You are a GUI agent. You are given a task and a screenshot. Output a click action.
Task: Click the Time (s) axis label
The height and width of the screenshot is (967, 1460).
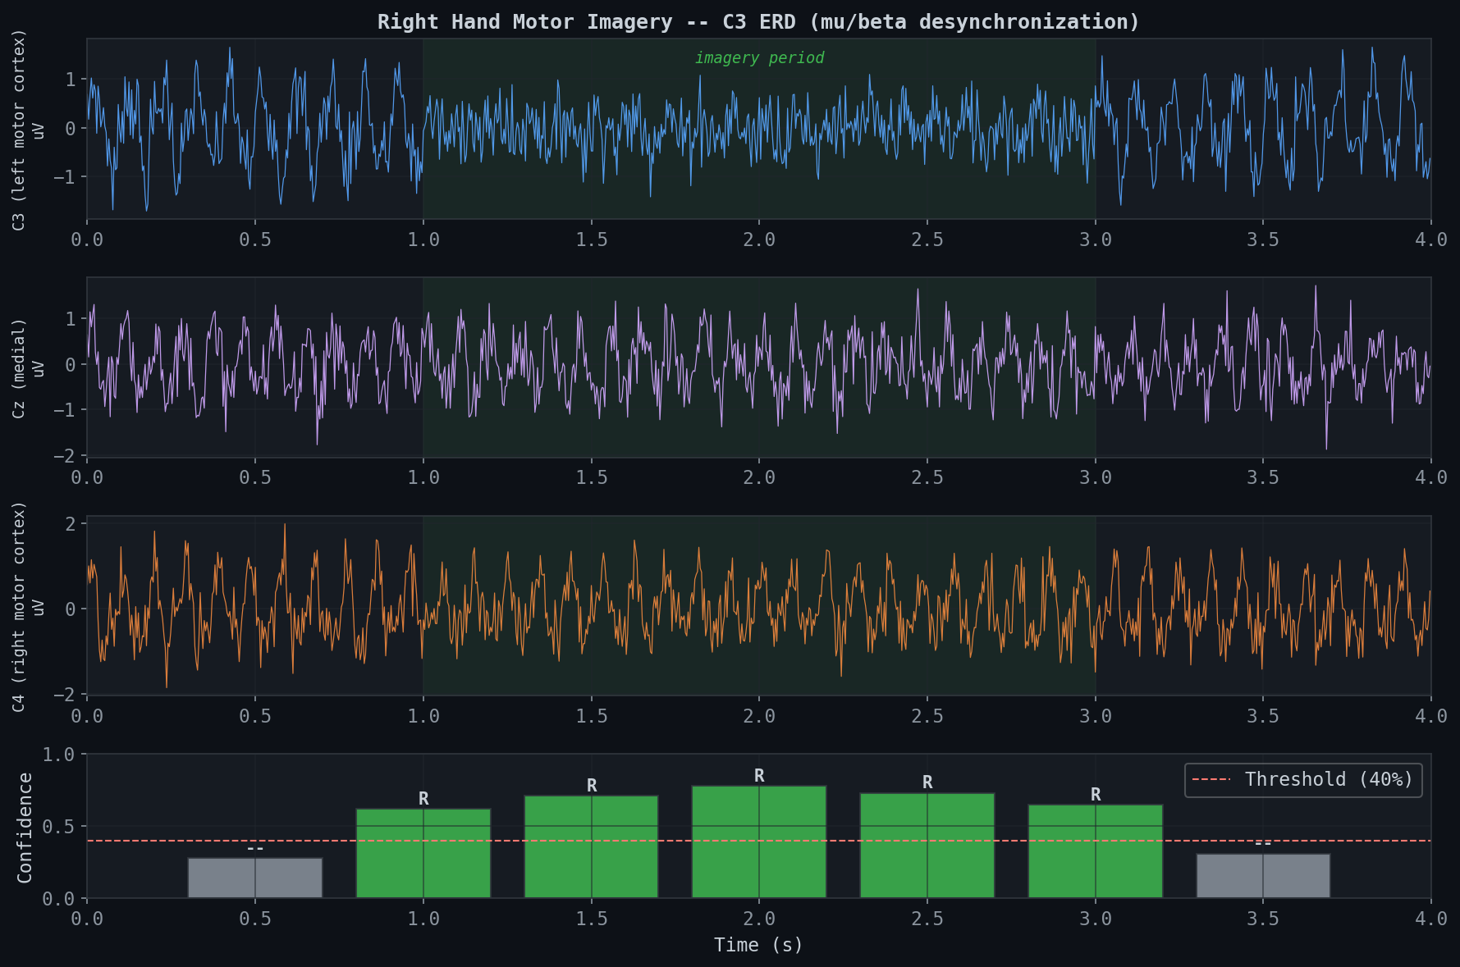pos(759,945)
